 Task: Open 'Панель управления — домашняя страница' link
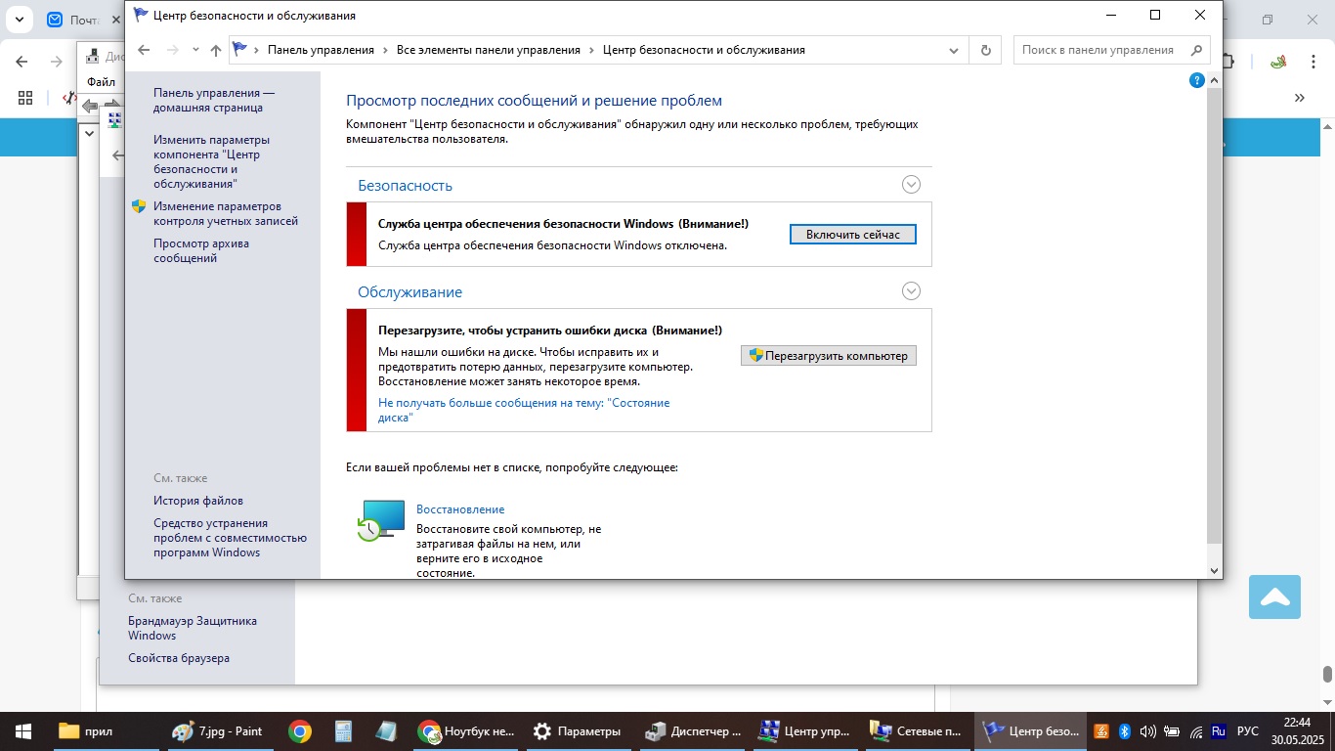point(214,100)
